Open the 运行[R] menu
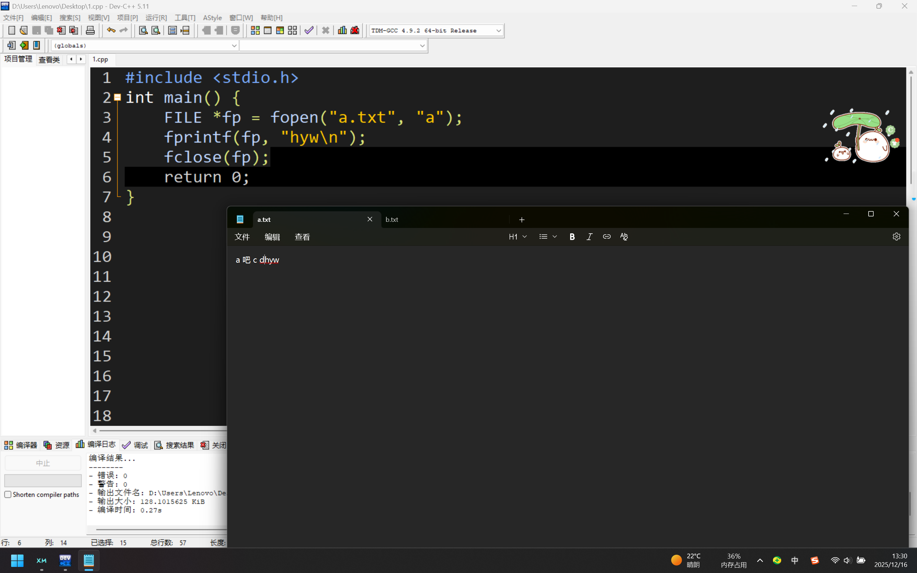 click(x=156, y=18)
